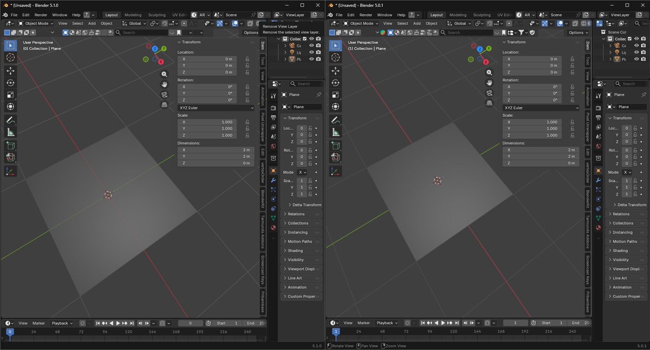The width and height of the screenshot is (650, 350).
Task: Click red X axis gizmo in Blender 5.1.0
Action: [x=160, y=62]
